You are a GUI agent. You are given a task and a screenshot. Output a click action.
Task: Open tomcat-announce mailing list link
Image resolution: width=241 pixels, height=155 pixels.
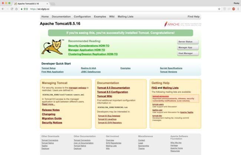click(x=161, y=96)
